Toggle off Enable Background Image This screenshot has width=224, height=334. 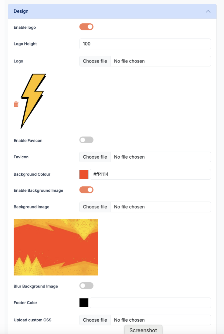[86, 190]
